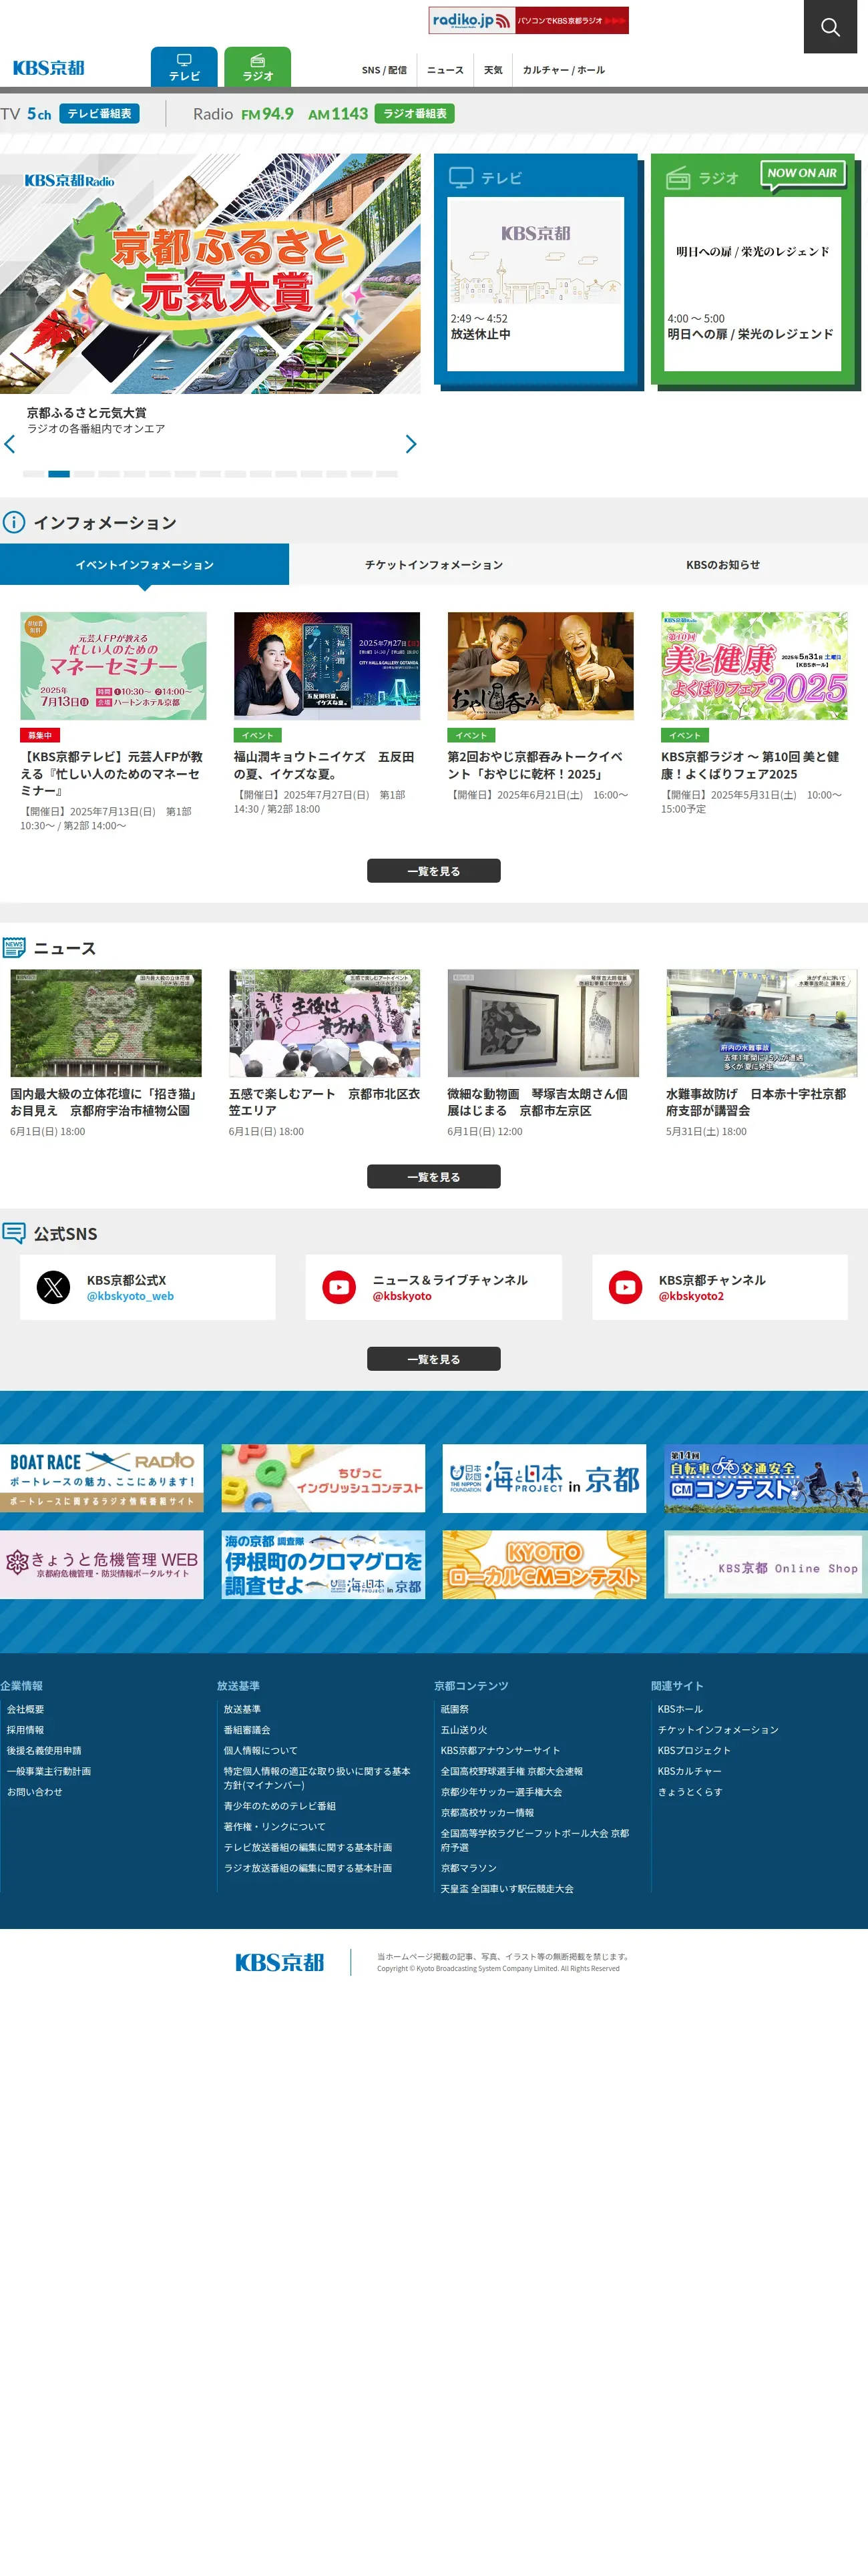Select チケットインフォメーション tab
The width and height of the screenshot is (868, 2572).
click(x=433, y=564)
